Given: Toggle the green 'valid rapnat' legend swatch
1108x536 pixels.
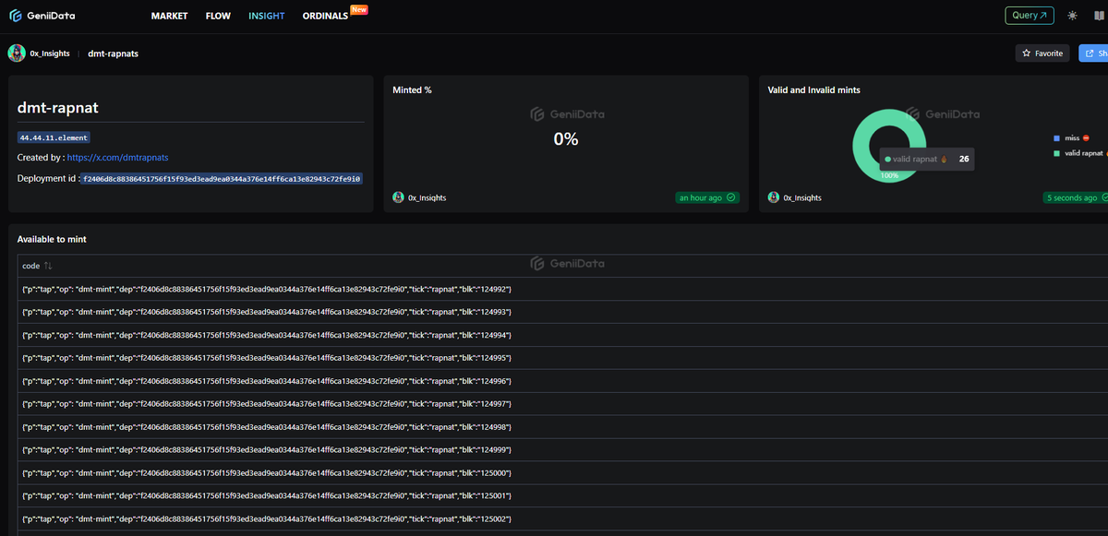Looking at the screenshot, I should coord(1056,152).
